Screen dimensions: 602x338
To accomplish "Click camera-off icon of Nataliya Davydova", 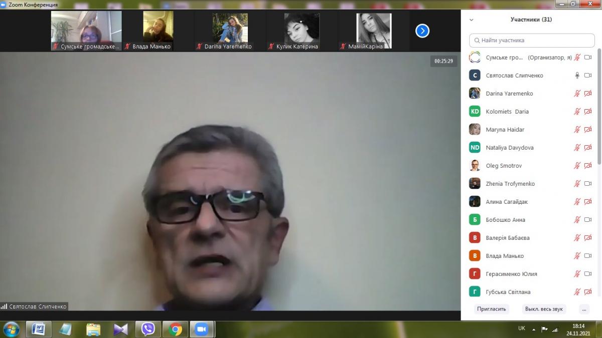I will click(x=588, y=148).
